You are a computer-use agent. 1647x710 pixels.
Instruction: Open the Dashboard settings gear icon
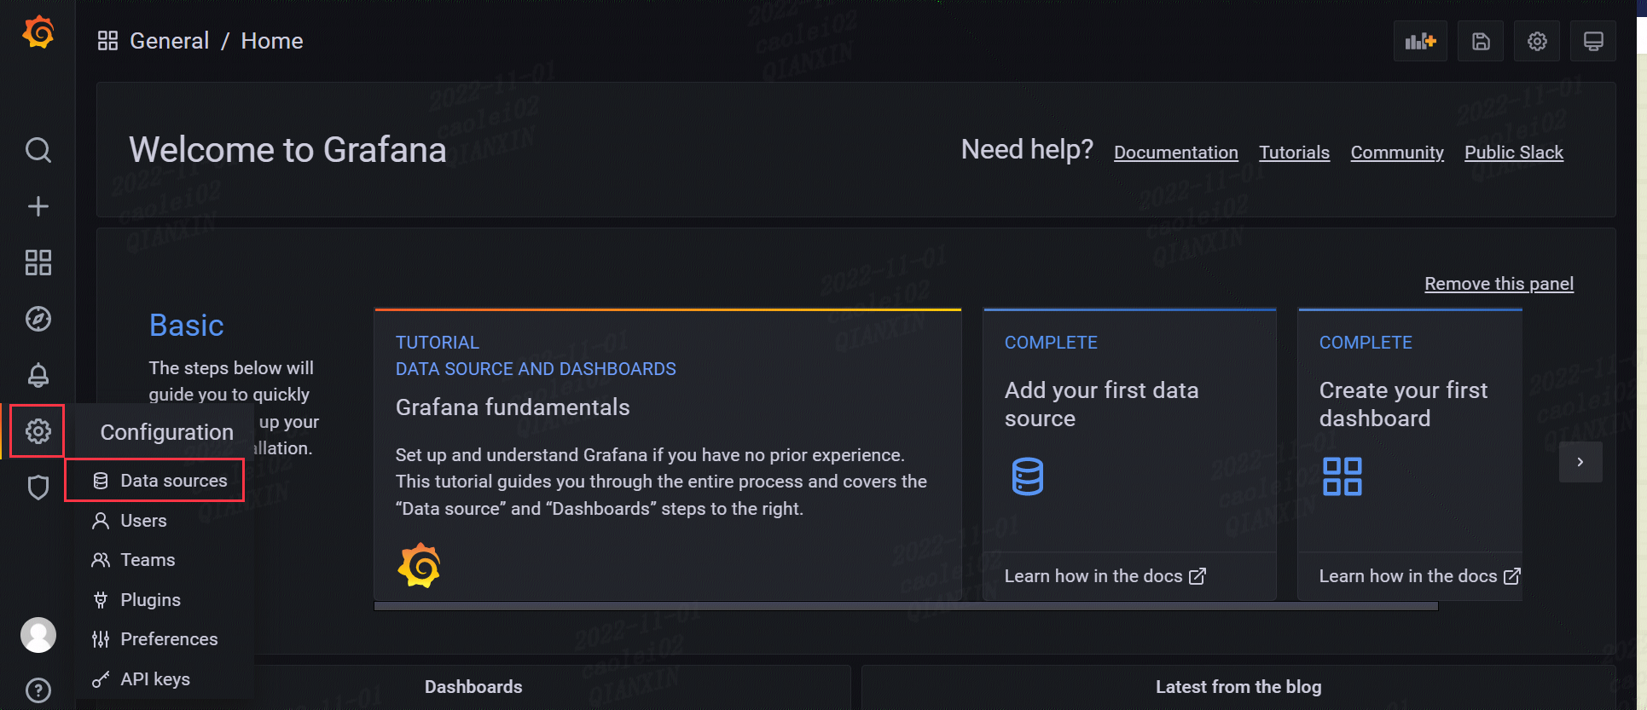[1537, 41]
